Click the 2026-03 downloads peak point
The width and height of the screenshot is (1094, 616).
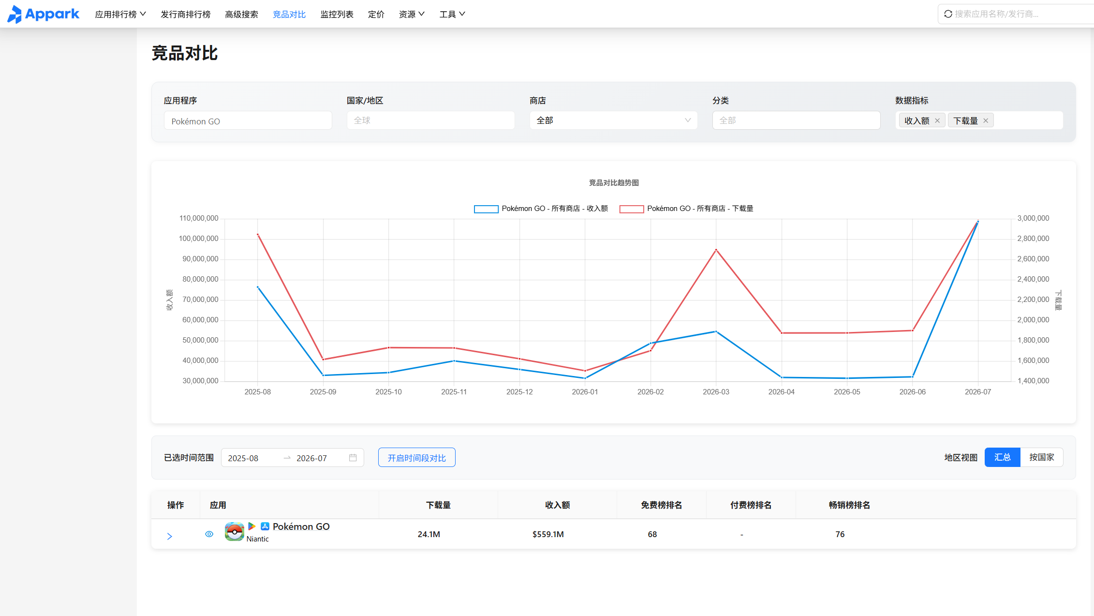tap(716, 250)
